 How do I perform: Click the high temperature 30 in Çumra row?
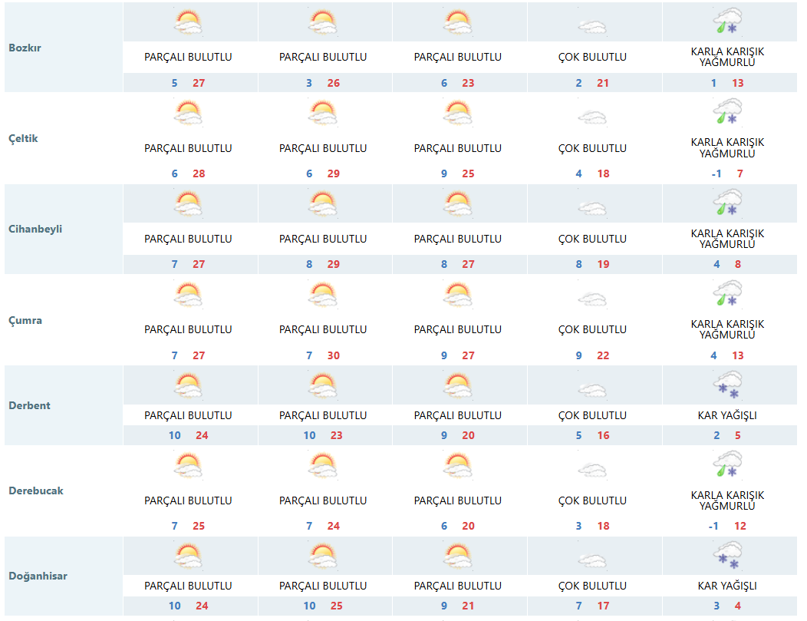(x=334, y=355)
